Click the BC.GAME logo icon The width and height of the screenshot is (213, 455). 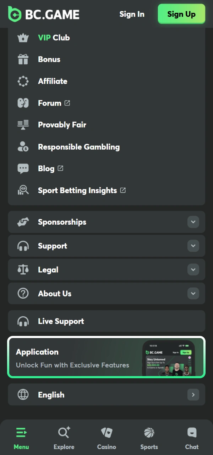[15, 14]
